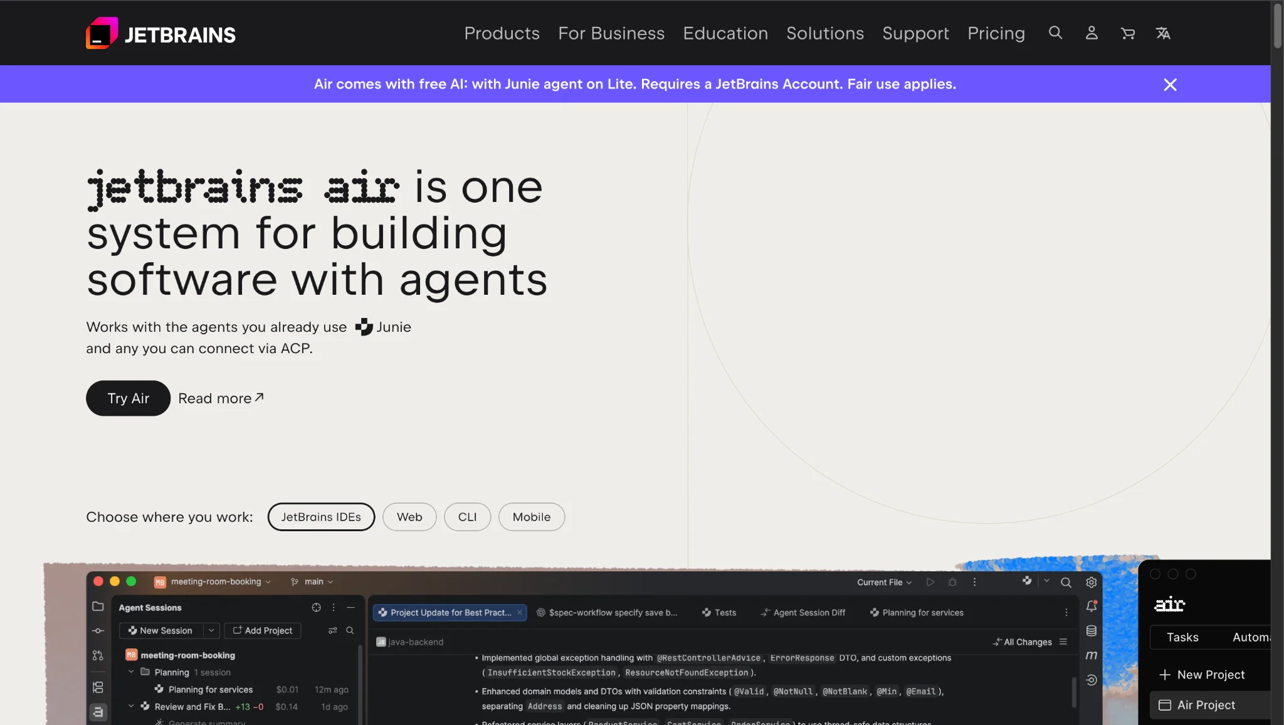Select the Web work option
Viewport: 1284px width, 725px height.
pyautogui.click(x=409, y=517)
